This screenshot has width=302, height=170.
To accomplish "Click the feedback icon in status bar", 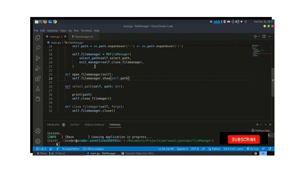I will click(x=263, y=149).
